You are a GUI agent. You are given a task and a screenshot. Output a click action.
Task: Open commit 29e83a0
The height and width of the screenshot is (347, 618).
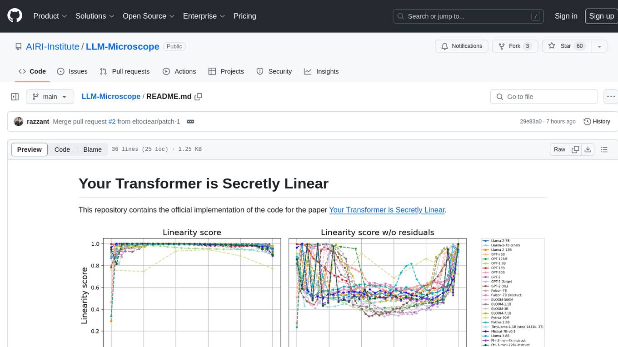pos(531,122)
